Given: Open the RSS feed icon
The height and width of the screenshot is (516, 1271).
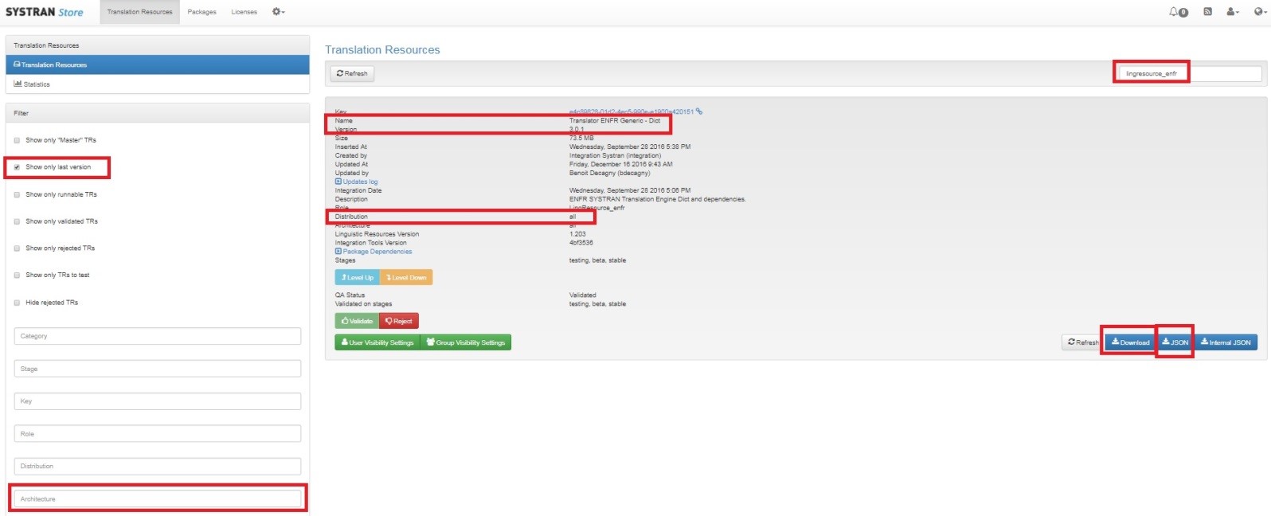Looking at the screenshot, I should [x=1207, y=12].
